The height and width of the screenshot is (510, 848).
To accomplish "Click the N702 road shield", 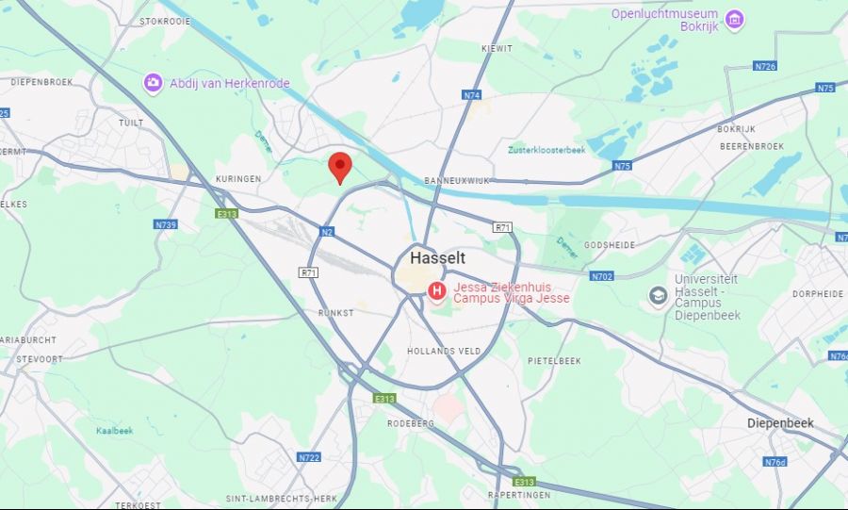I will [602, 276].
